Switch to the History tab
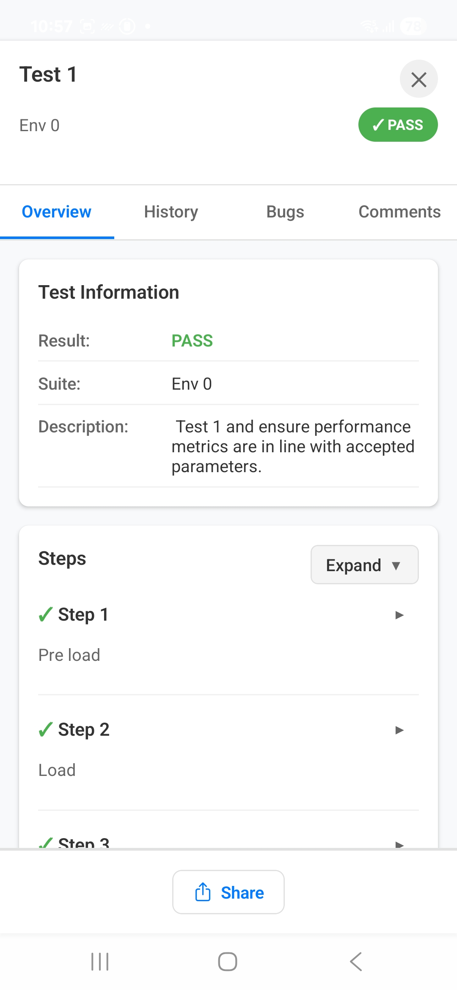Image resolution: width=457 pixels, height=990 pixels. (x=170, y=211)
